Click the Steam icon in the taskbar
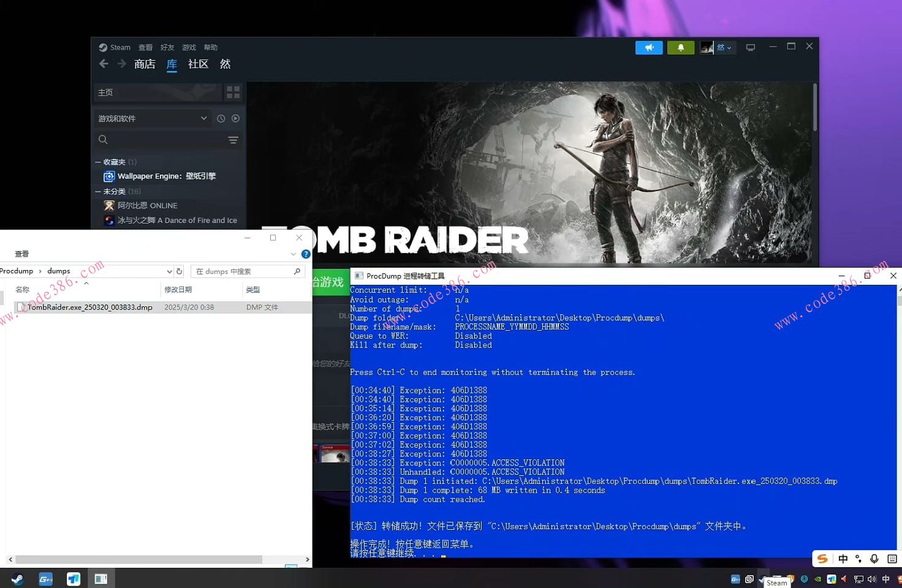Viewport: 902px width, 588px height. click(17, 579)
